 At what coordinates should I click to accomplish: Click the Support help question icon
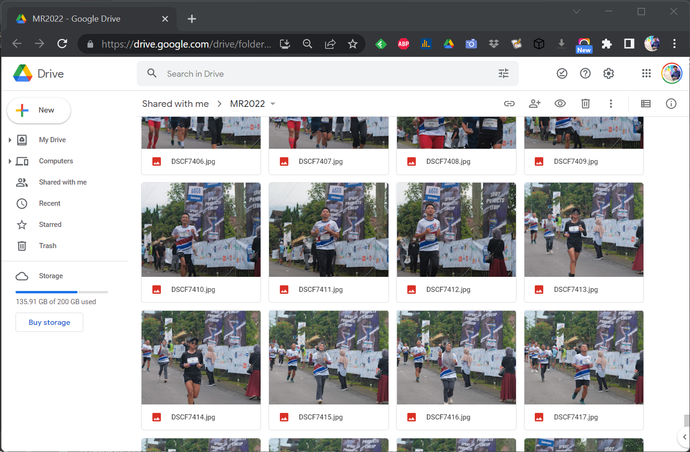[x=585, y=73]
